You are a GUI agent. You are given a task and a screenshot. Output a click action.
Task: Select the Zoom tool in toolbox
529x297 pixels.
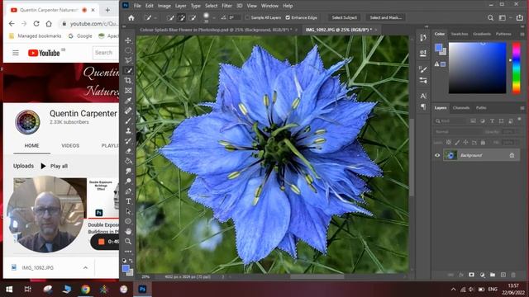(x=128, y=242)
